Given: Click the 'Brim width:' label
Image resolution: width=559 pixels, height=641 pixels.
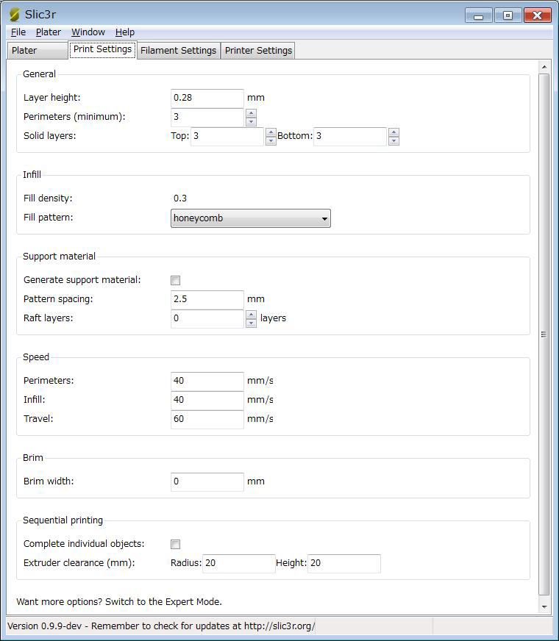Looking at the screenshot, I should coord(49,481).
